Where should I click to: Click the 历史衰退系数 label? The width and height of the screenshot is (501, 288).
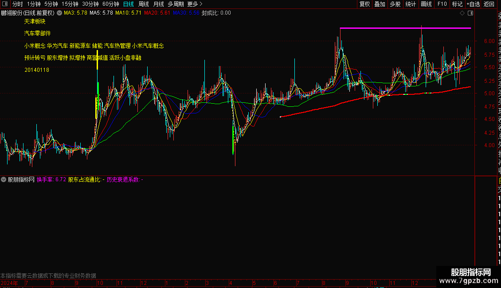pos(125,180)
